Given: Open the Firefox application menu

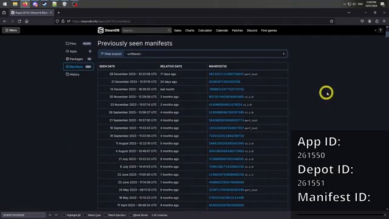Looking at the screenshot, I should [x=384, y=21].
